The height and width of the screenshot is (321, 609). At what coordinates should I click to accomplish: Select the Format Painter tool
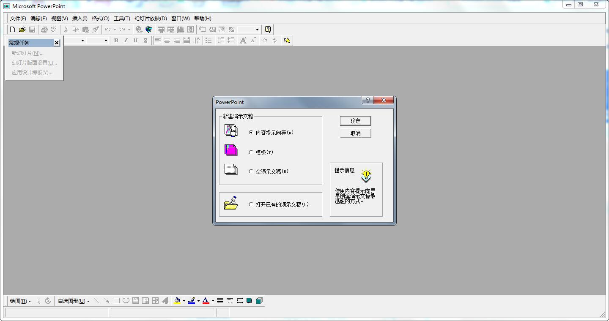pos(96,29)
